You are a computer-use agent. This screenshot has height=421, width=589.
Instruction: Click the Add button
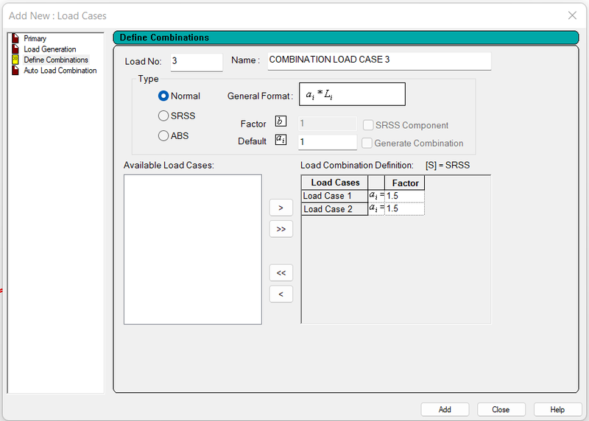click(x=445, y=409)
